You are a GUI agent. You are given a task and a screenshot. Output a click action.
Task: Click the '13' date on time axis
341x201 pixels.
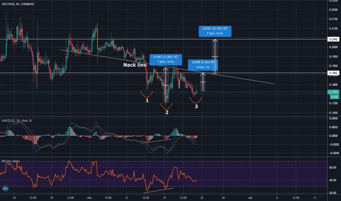[315, 198]
